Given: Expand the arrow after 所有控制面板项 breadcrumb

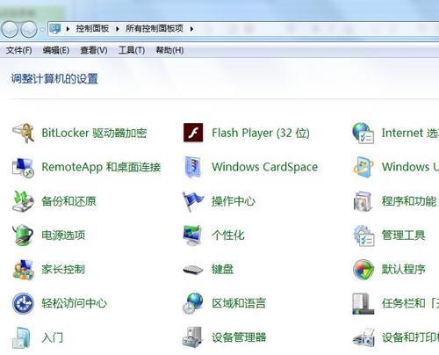Looking at the screenshot, I should point(191,29).
